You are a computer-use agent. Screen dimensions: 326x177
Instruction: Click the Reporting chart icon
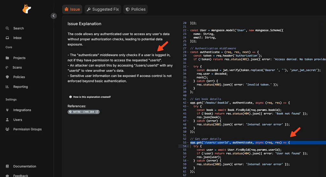click(7, 87)
